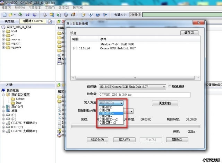Open the 檔案(F) menu
The height and width of the screenshot is (163, 222).
click(6, 8)
